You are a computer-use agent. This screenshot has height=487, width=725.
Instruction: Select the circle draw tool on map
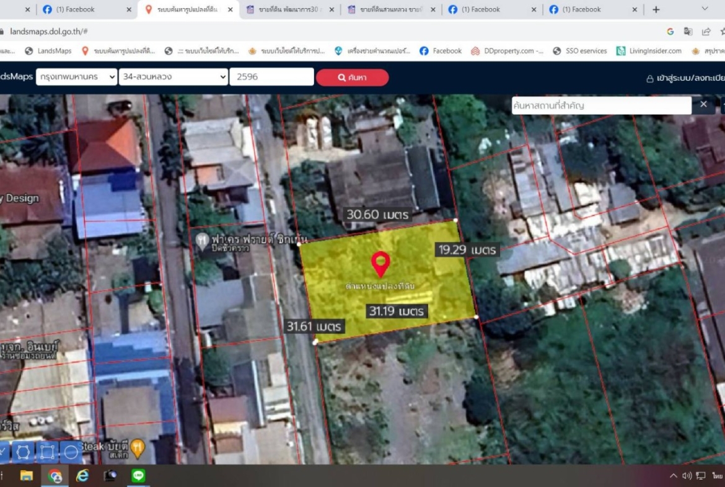tap(71, 452)
